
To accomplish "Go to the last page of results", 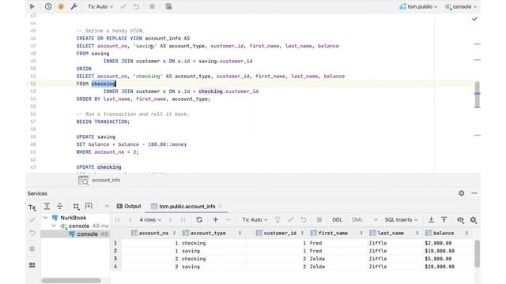I will [x=183, y=219].
